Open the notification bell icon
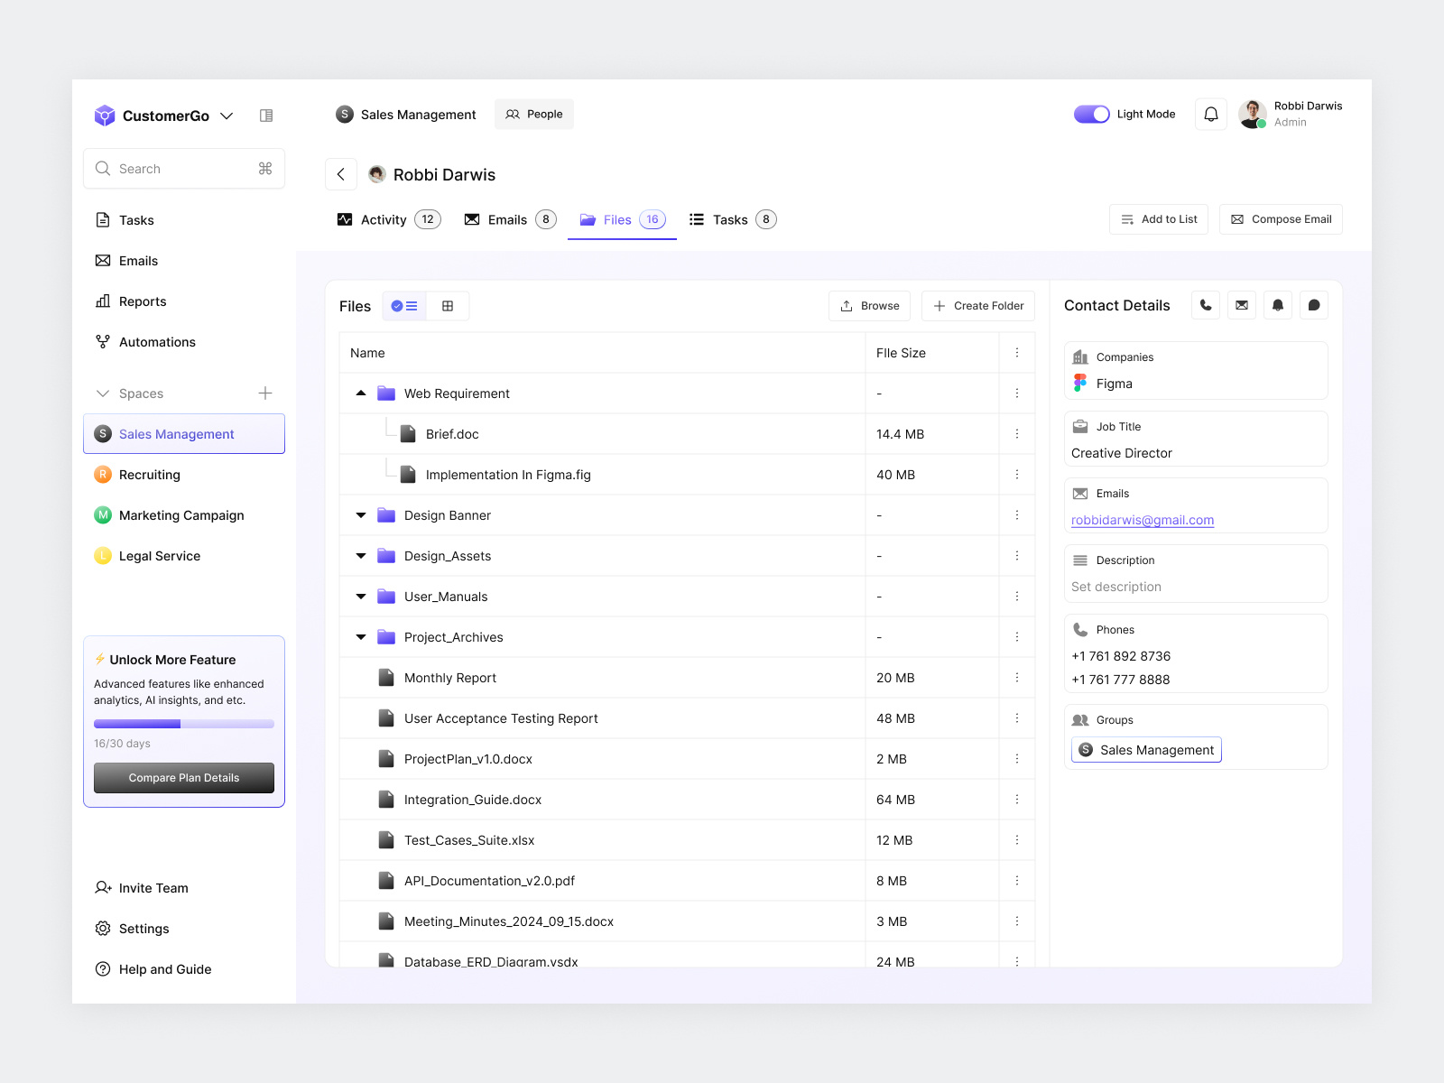The image size is (1444, 1083). pos(1210,114)
